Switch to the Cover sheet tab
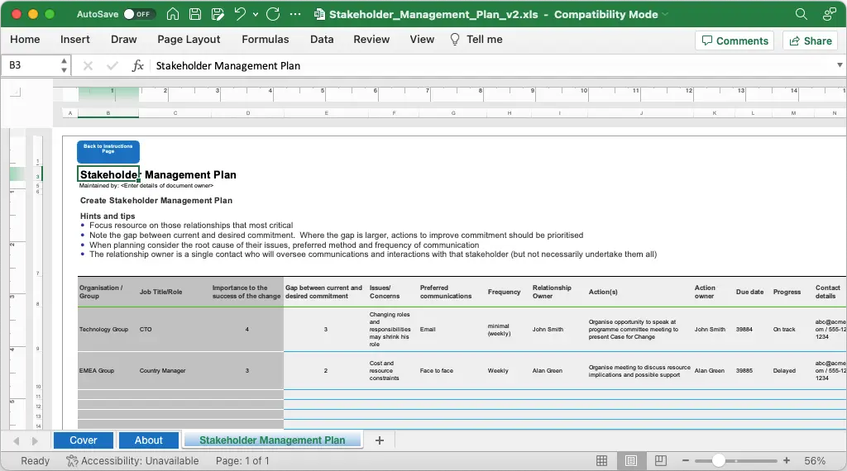847x471 pixels. [x=84, y=440]
